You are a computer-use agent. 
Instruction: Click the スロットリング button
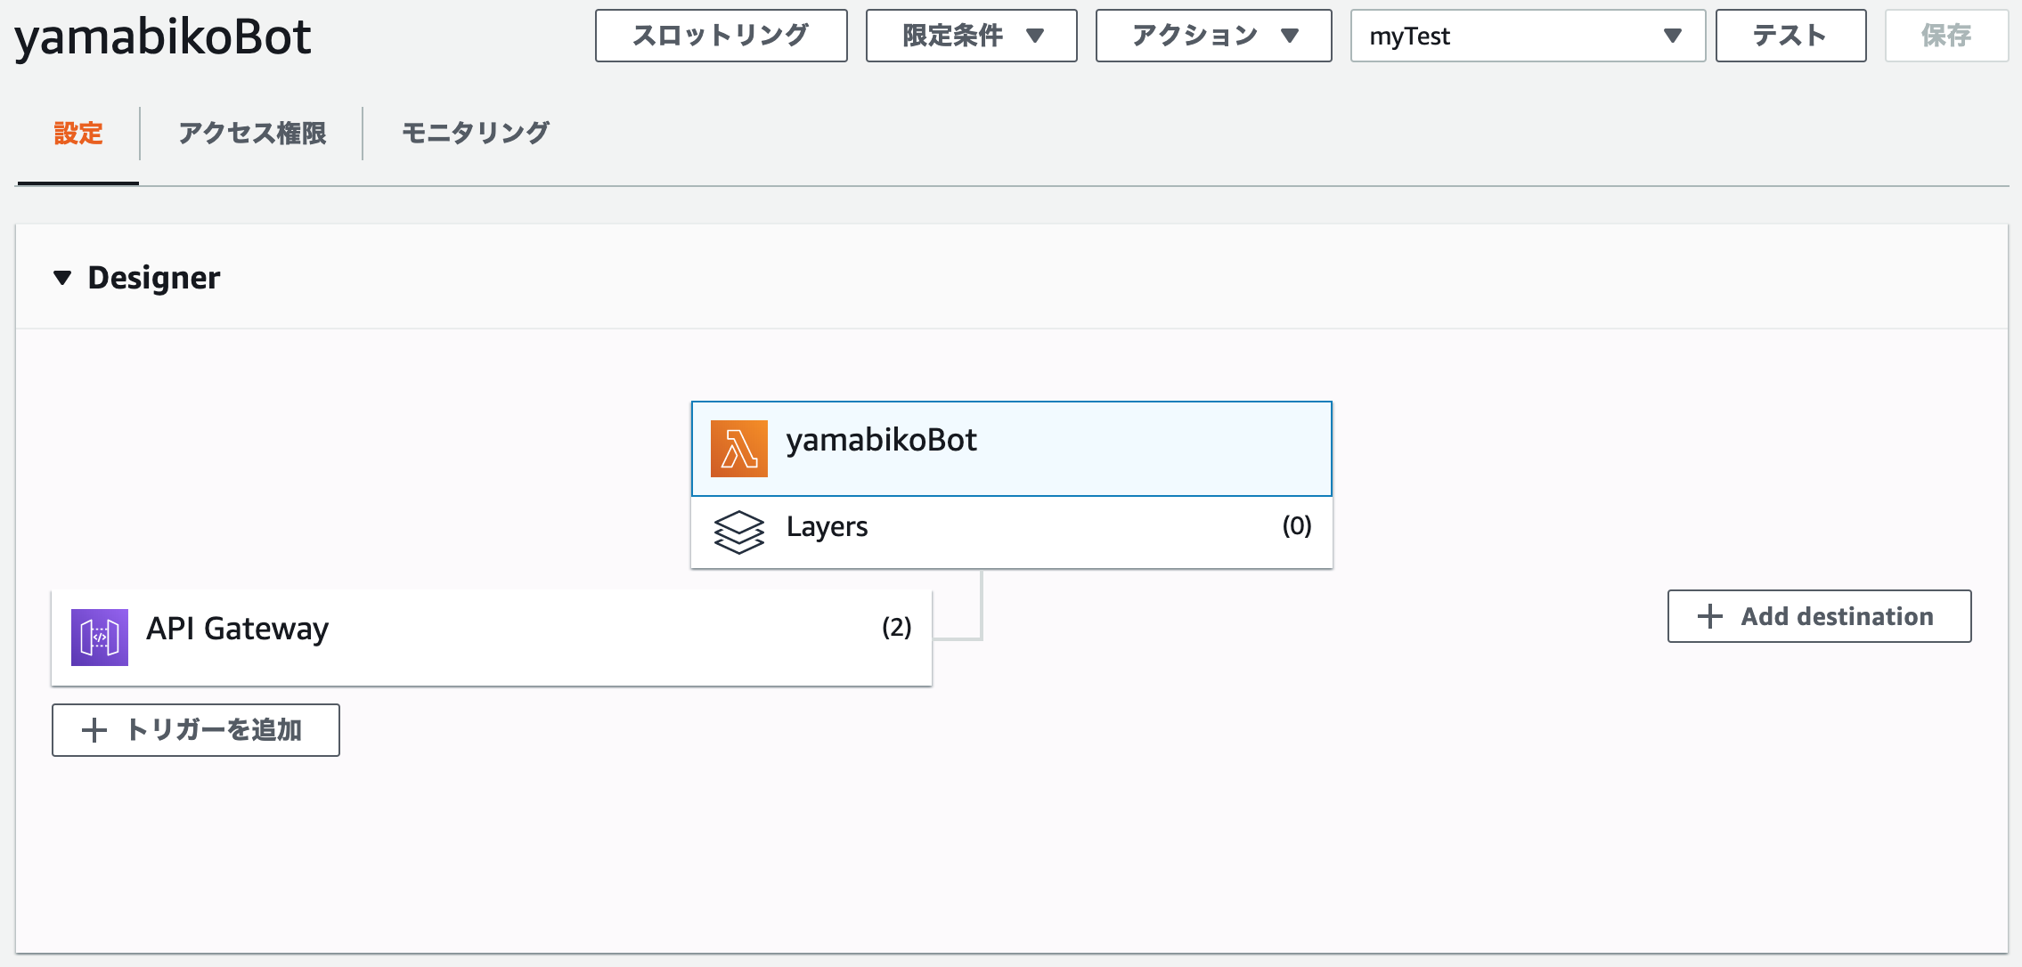click(x=721, y=36)
